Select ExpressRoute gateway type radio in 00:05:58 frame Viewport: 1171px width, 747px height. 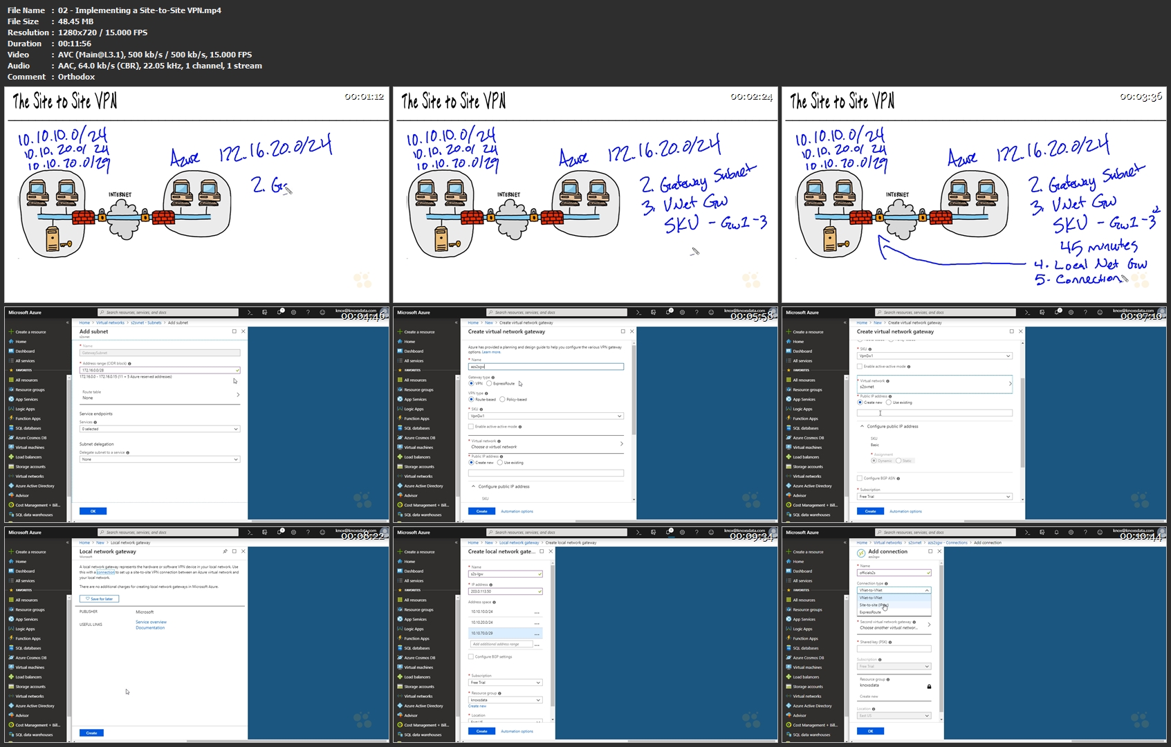[489, 383]
